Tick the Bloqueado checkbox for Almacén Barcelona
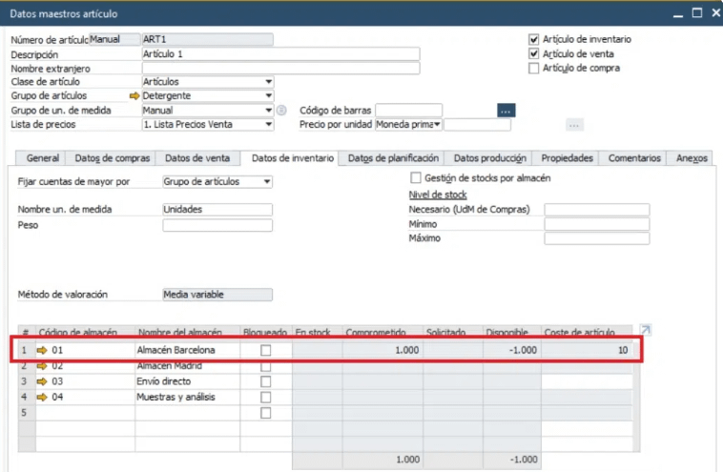 tap(265, 350)
